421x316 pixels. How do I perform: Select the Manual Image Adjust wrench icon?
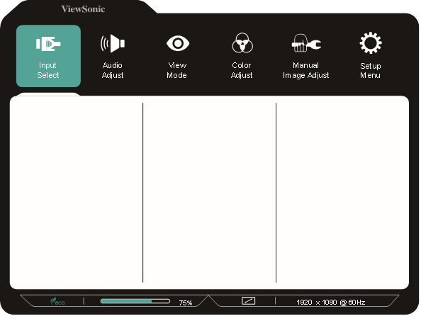coord(306,43)
